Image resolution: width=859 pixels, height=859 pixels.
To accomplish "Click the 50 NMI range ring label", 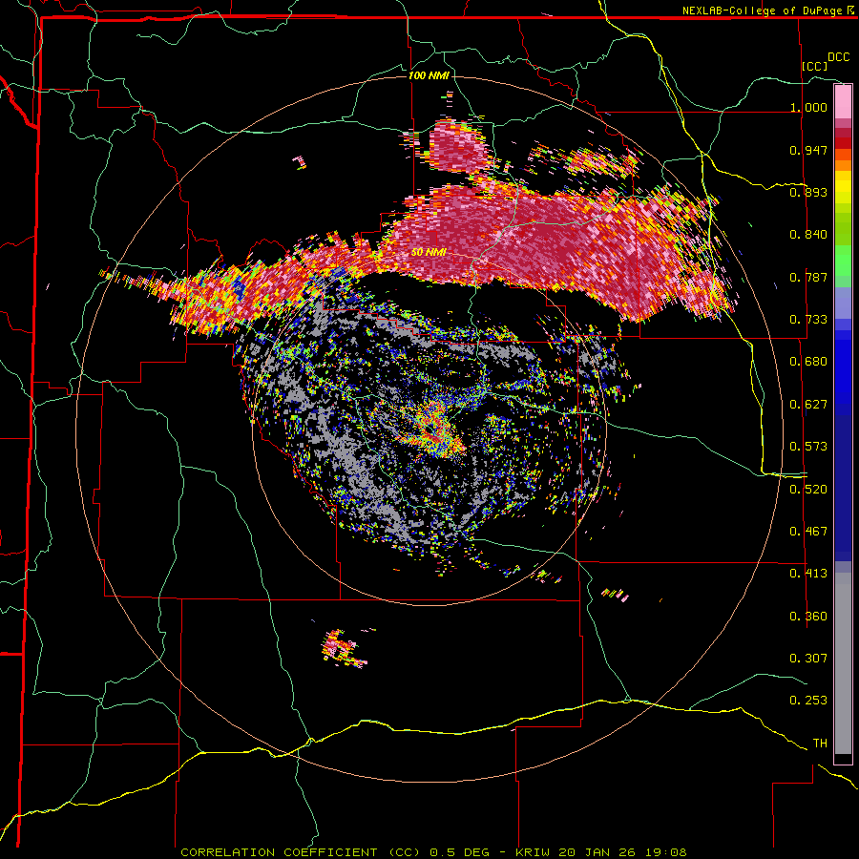I will [x=429, y=253].
